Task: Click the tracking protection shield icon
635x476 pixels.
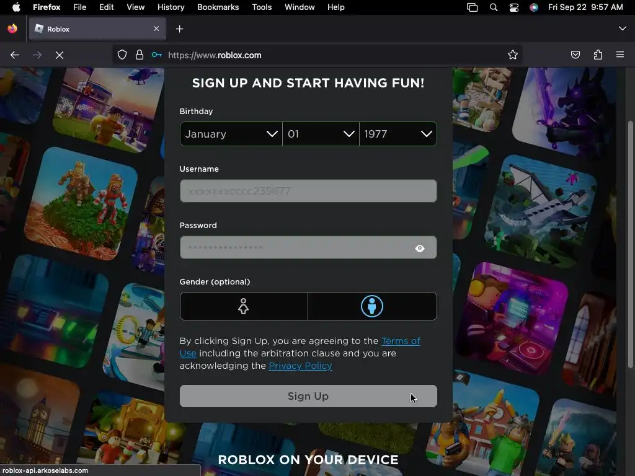Action: tap(122, 55)
